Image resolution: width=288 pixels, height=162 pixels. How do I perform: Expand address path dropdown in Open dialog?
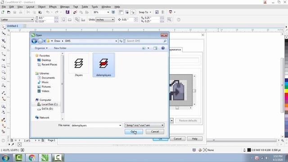tap(116, 41)
